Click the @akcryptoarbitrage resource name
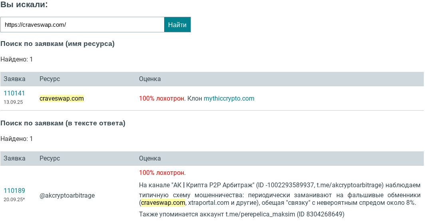The width and height of the screenshot is (425, 224). click(x=67, y=196)
